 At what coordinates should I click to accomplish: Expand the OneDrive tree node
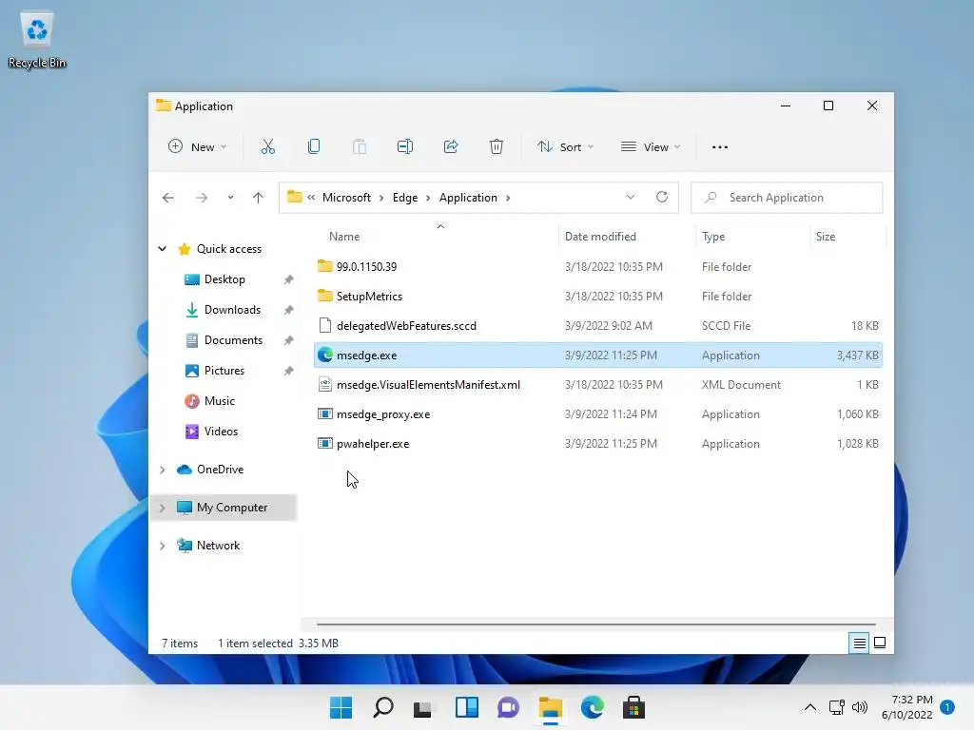pos(162,470)
